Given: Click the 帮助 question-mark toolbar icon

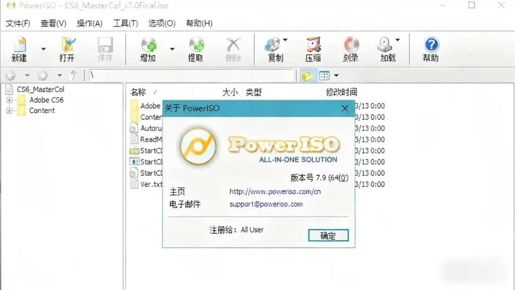Looking at the screenshot, I should 431,49.
